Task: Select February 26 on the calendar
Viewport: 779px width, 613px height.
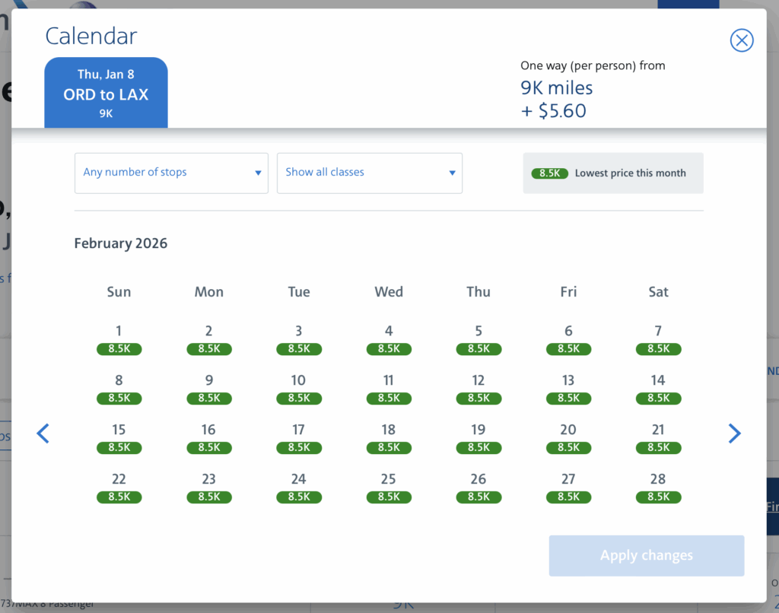Action: [x=479, y=487]
